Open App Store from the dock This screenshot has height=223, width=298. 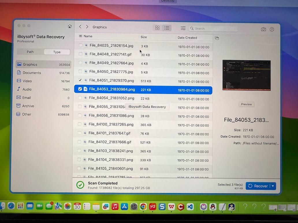click(124, 207)
